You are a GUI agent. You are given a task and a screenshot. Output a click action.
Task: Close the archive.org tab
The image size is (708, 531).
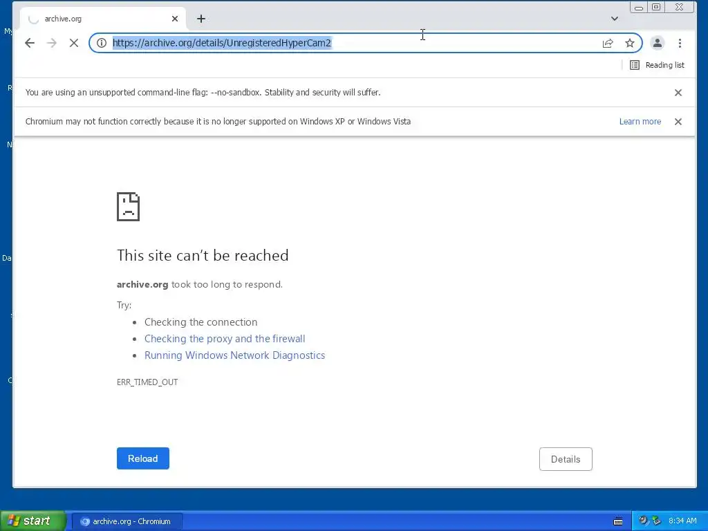click(x=175, y=19)
